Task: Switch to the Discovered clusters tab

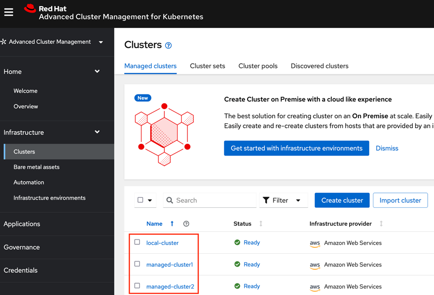Action: (x=319, y=66)
